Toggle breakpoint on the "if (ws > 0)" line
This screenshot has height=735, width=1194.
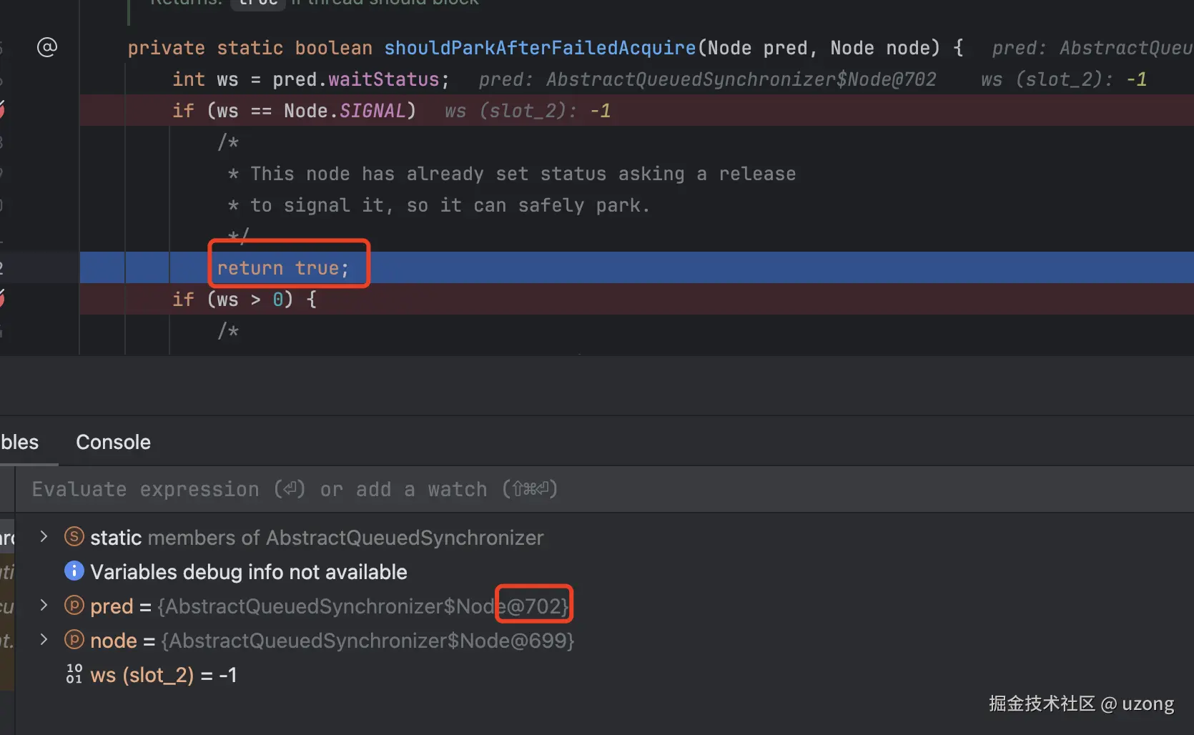[x=1, y=299]
